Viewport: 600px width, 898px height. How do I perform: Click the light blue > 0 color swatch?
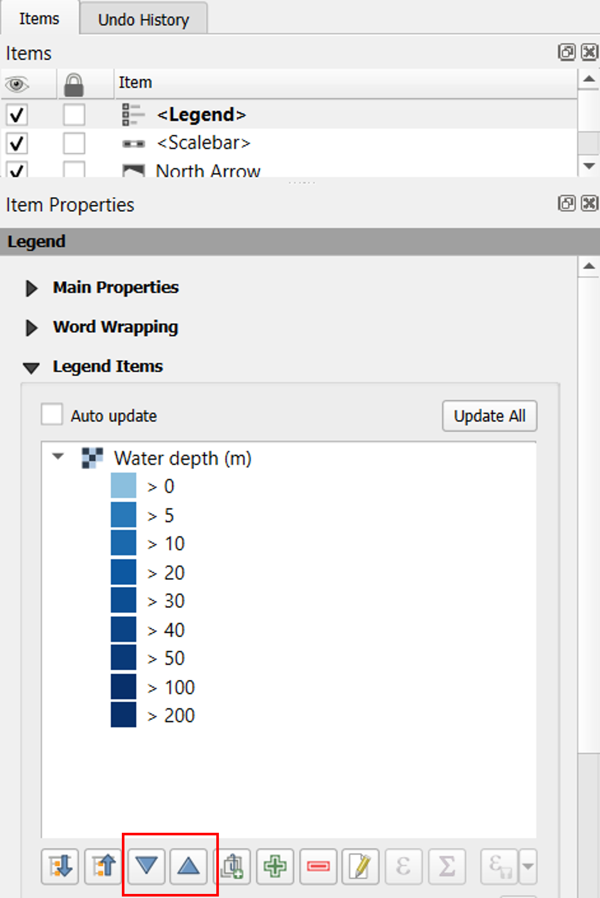coord(123,485)
